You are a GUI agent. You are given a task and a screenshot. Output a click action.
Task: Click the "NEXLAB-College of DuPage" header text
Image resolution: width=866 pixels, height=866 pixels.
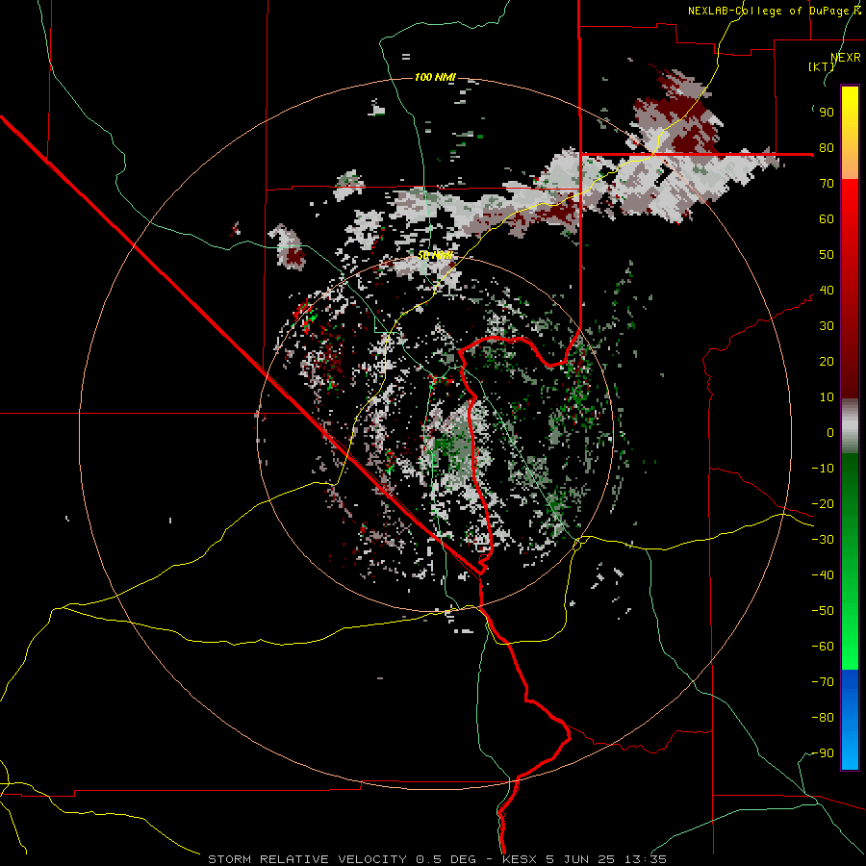coord(768,11)
